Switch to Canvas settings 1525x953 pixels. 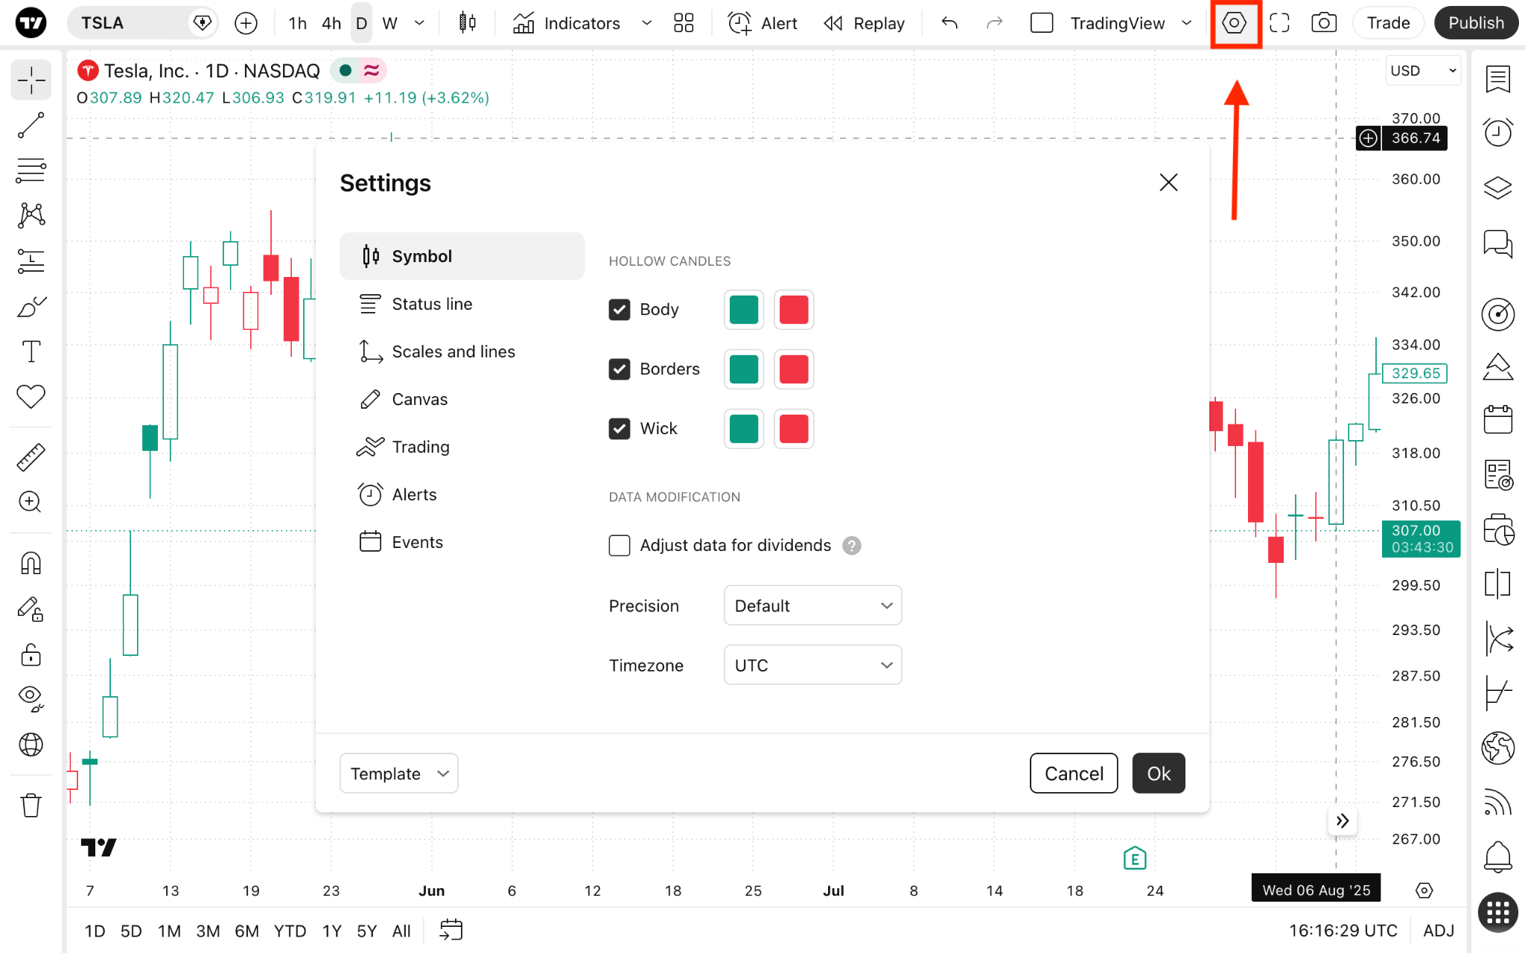coord(462,399)
